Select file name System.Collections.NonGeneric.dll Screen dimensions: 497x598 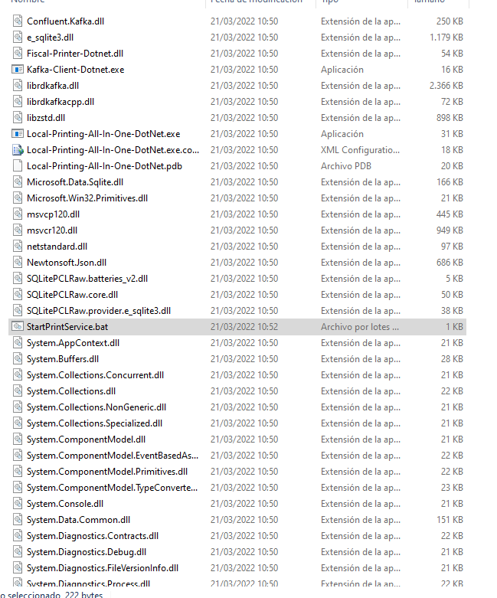96,407
